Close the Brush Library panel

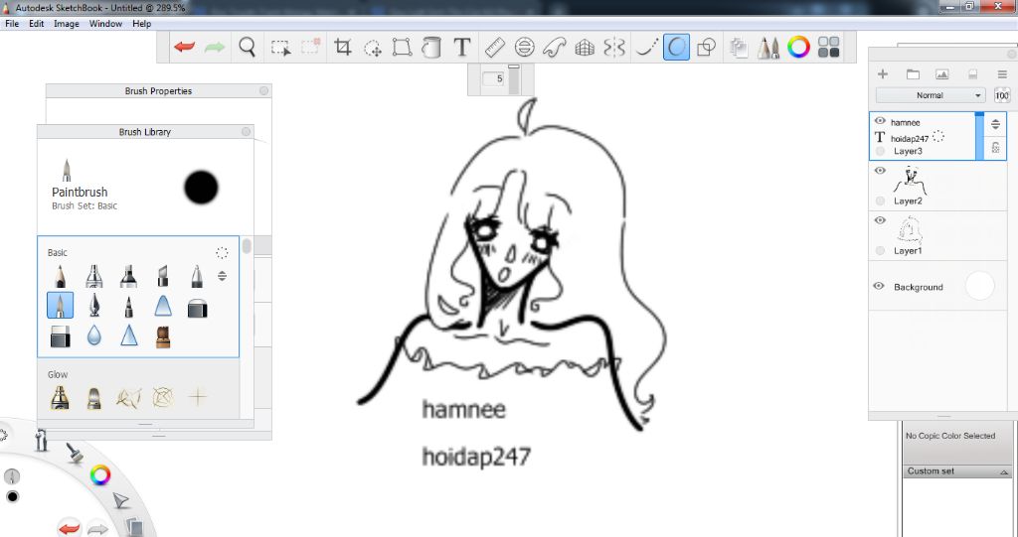point(247,132)
